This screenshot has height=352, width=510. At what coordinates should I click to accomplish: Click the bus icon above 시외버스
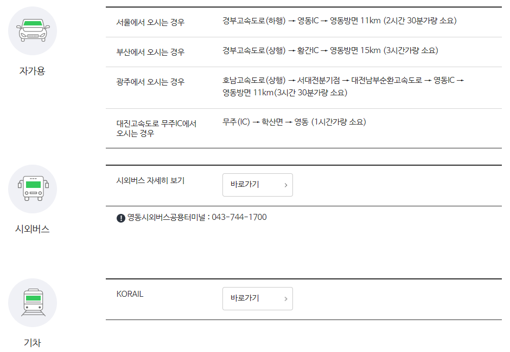32,188
